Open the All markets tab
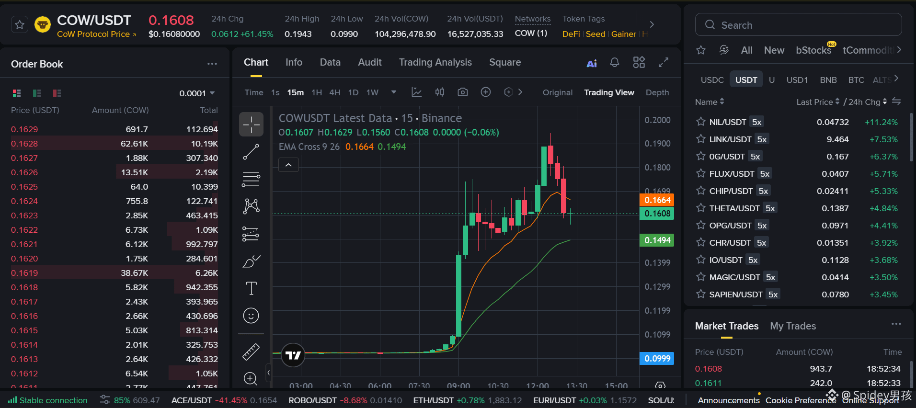This screenshot has width=916, height=408. pyautogui.click(x=746, y=50)
